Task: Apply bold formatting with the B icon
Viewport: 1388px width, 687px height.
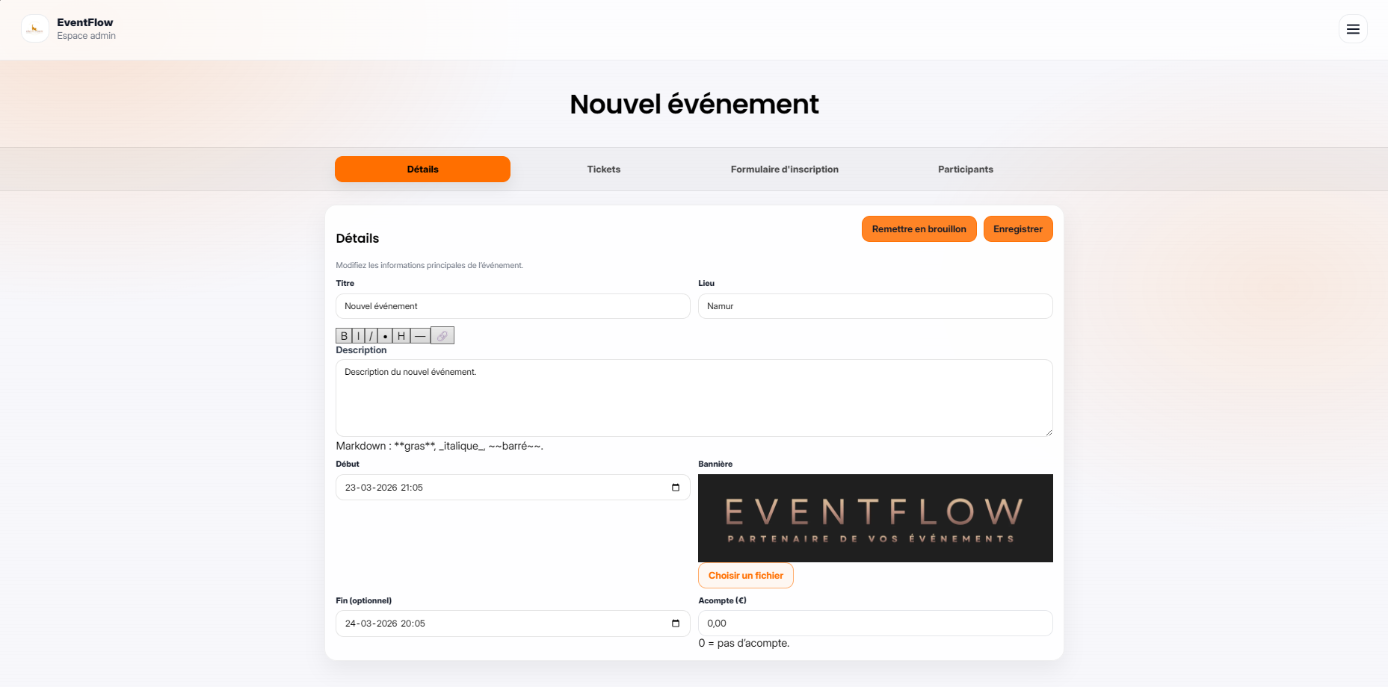Action: [344, 335]
